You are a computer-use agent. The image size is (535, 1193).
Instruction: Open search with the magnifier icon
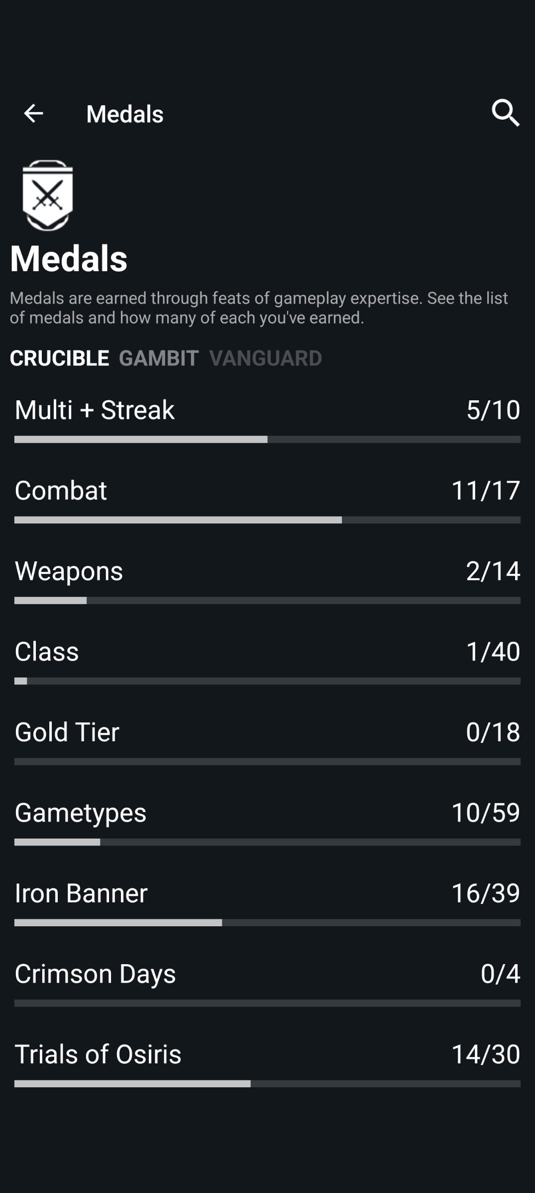pyautogui.click(x=506, y=113)
